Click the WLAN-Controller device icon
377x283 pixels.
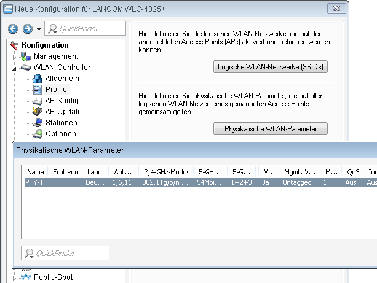coord(26,68)
